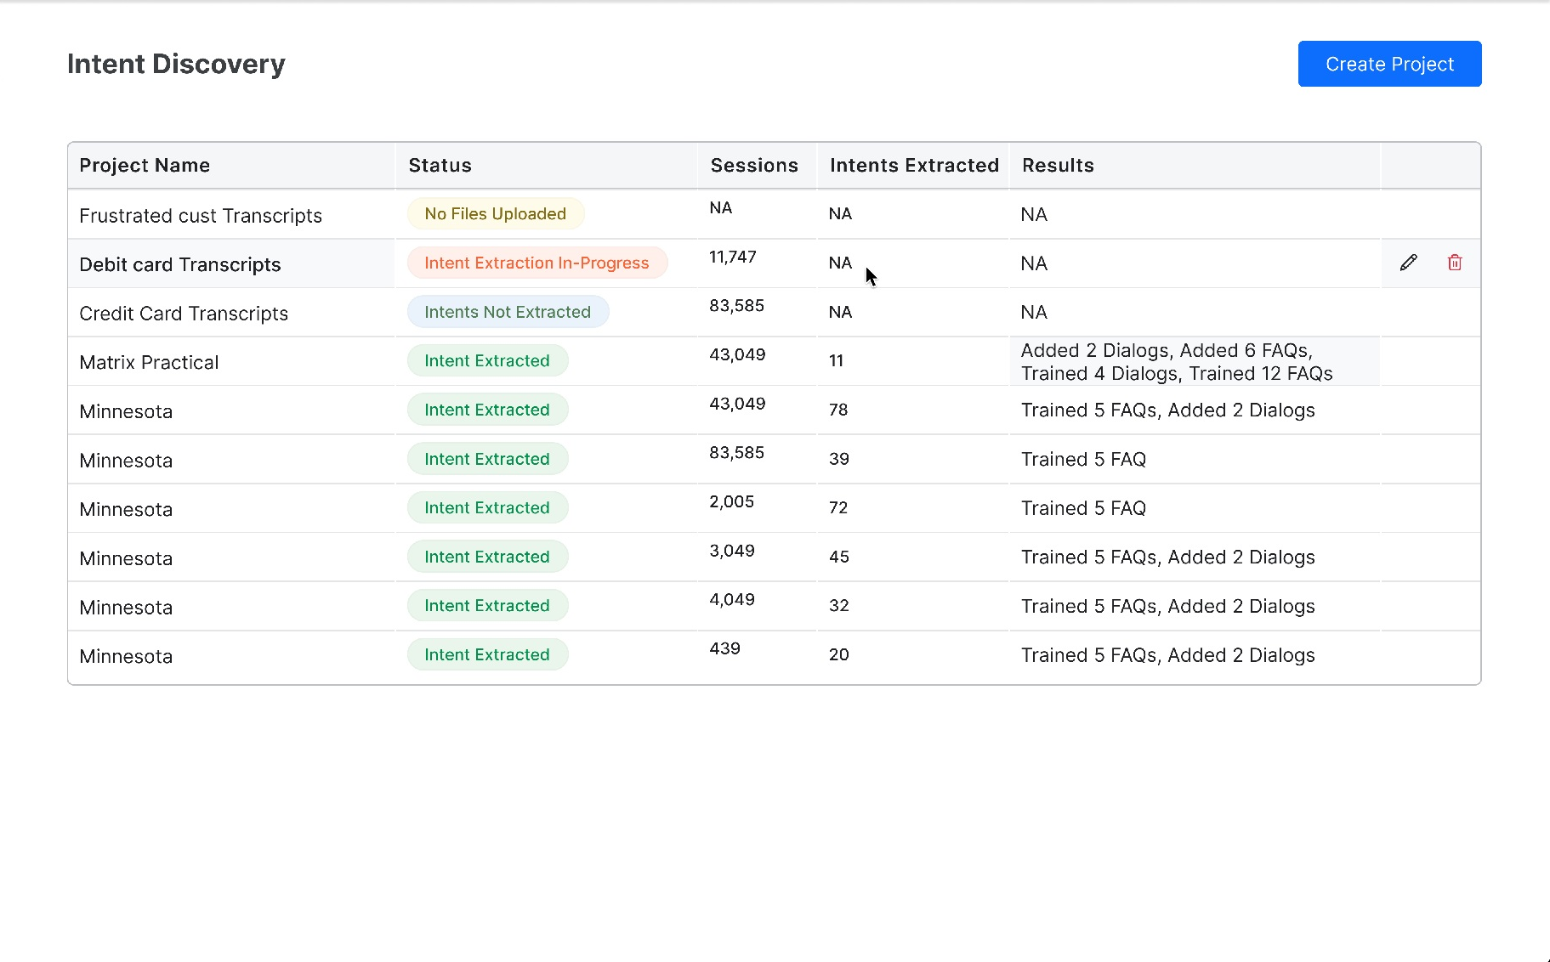Click the Intents Not Extracted status badge

click(508, 312)
